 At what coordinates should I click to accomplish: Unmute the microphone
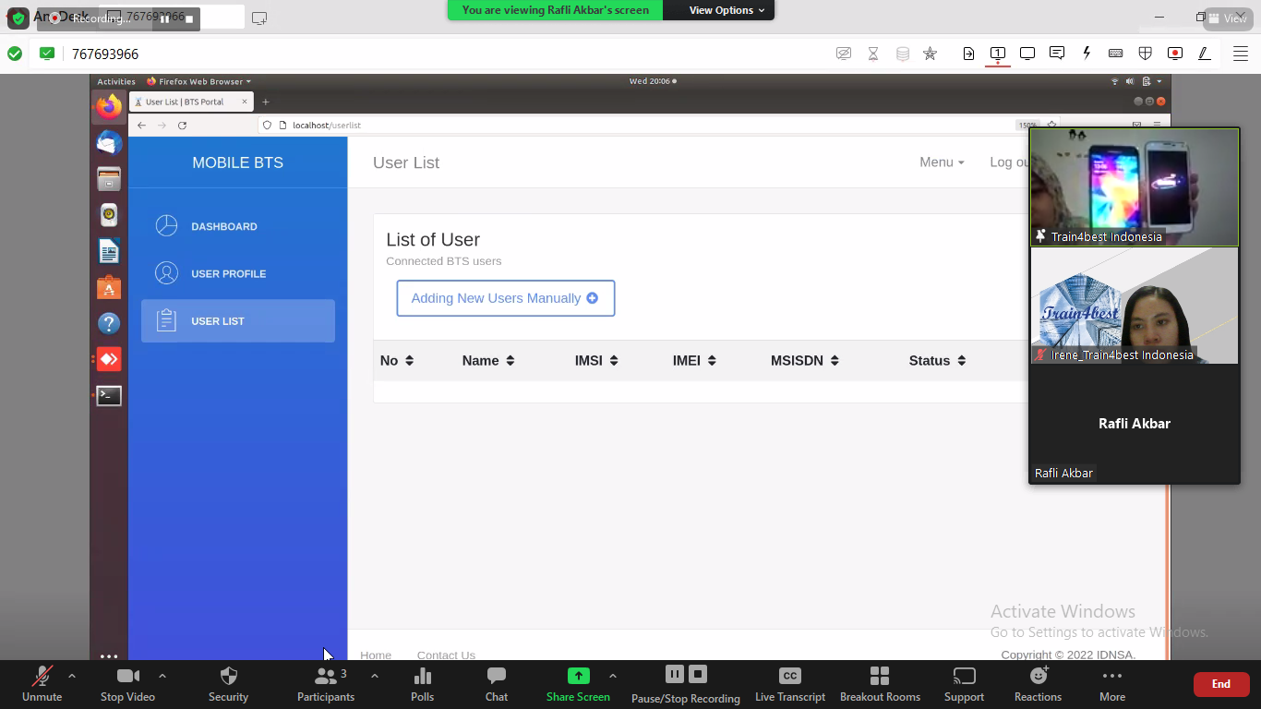(x=42, y=684)
